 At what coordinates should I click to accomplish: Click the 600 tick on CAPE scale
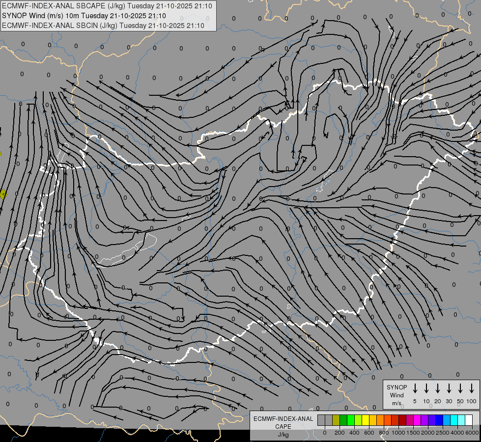[x=369, y=433]
